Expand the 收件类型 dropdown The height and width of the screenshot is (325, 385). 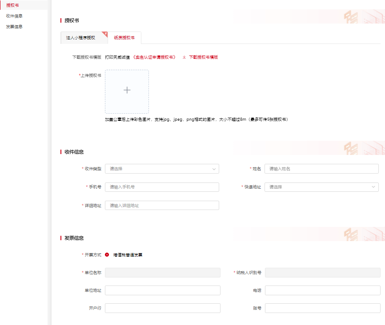[162, 169]
